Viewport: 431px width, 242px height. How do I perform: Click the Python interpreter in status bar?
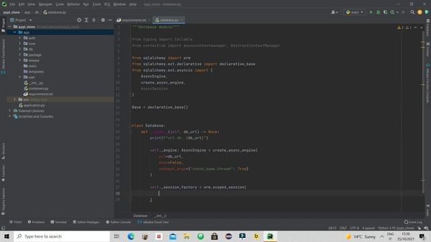(x=396, y=228)
